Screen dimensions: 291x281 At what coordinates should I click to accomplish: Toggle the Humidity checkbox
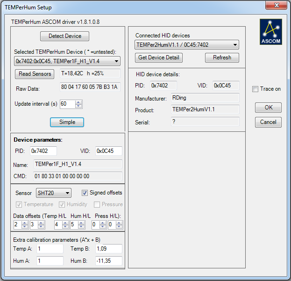click(x=62, y=204)
